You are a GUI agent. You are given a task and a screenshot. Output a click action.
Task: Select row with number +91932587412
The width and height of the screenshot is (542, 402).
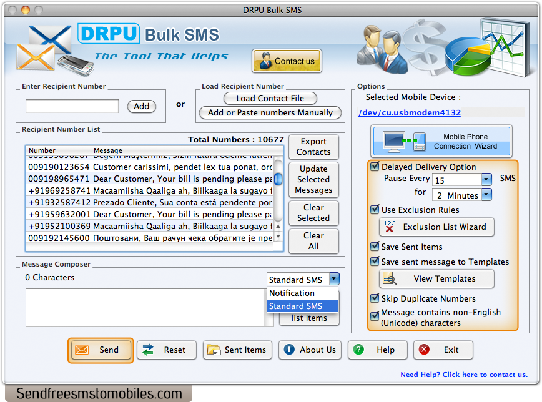tap(150, 202)
